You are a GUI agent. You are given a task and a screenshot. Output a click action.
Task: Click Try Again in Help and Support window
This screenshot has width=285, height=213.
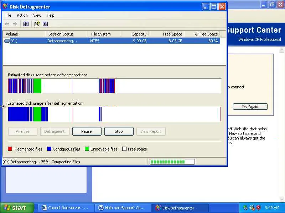250,106
